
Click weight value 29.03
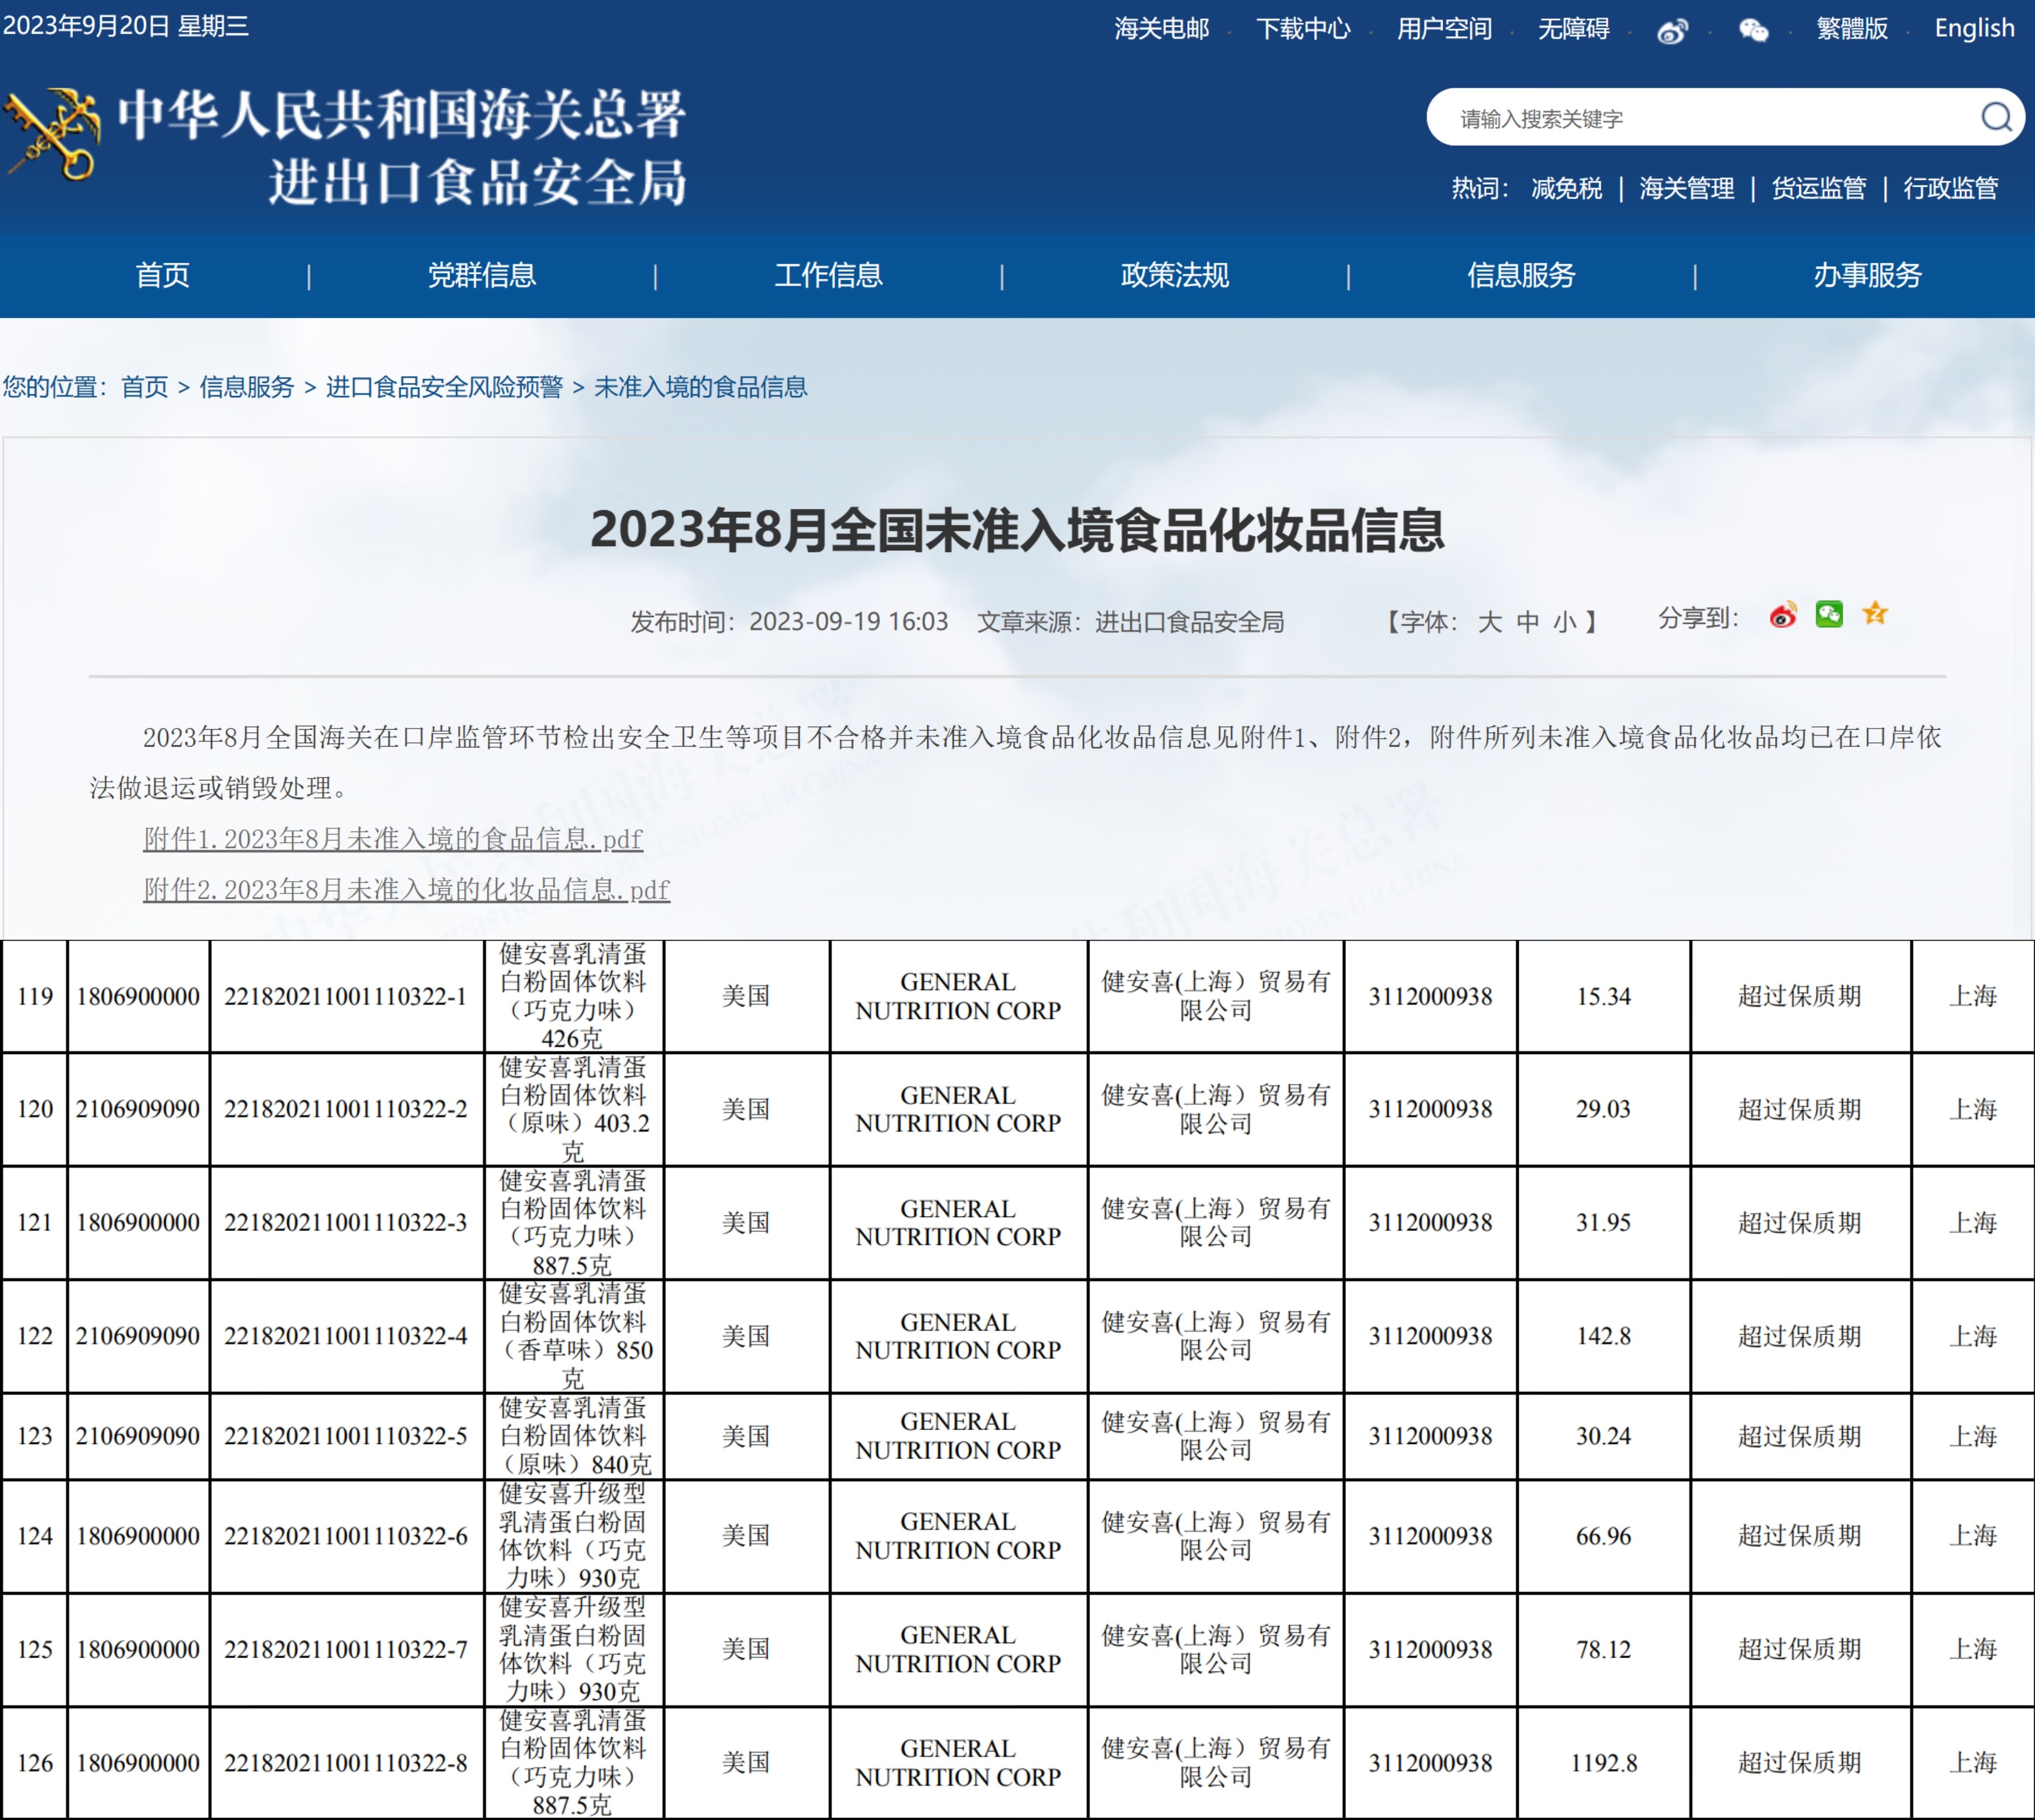[x=1603, y=1109]
